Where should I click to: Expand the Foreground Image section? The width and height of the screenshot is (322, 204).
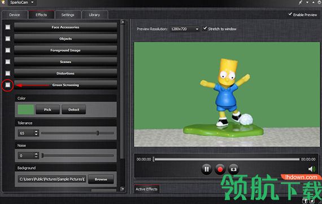click(66, 50)
